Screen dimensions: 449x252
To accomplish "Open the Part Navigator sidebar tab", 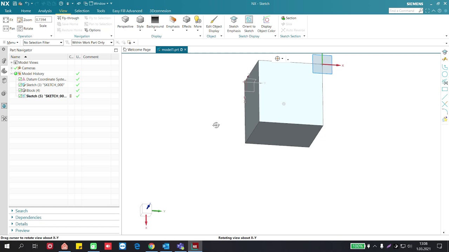I will (4, 71).
